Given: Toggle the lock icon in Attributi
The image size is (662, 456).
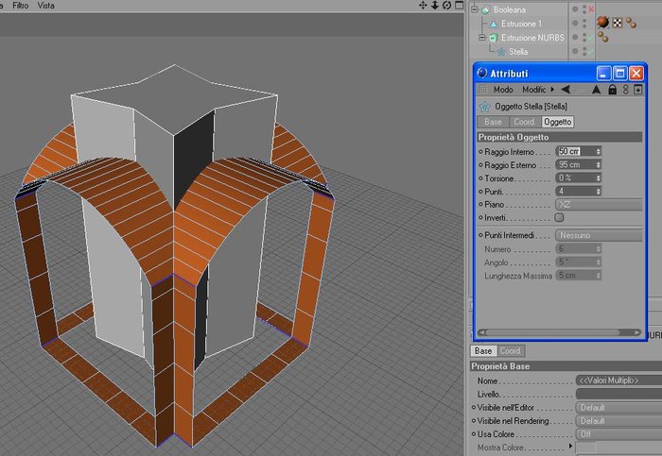Looking at the screenshot, I should (612, 90).
